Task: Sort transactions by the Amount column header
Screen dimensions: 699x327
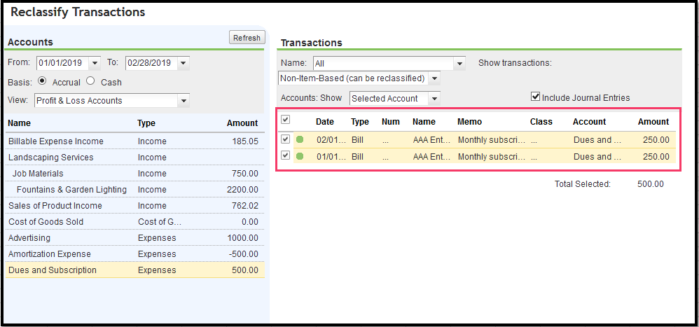Action: coord(653,122)
